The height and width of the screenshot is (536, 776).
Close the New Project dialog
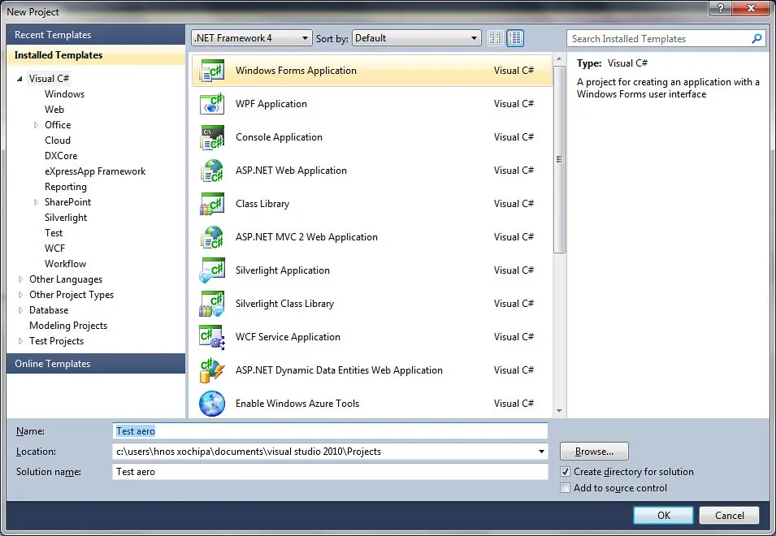[x=751, y=8]
